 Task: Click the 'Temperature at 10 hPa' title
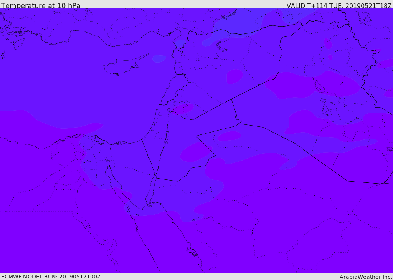[x=41, y=5]
